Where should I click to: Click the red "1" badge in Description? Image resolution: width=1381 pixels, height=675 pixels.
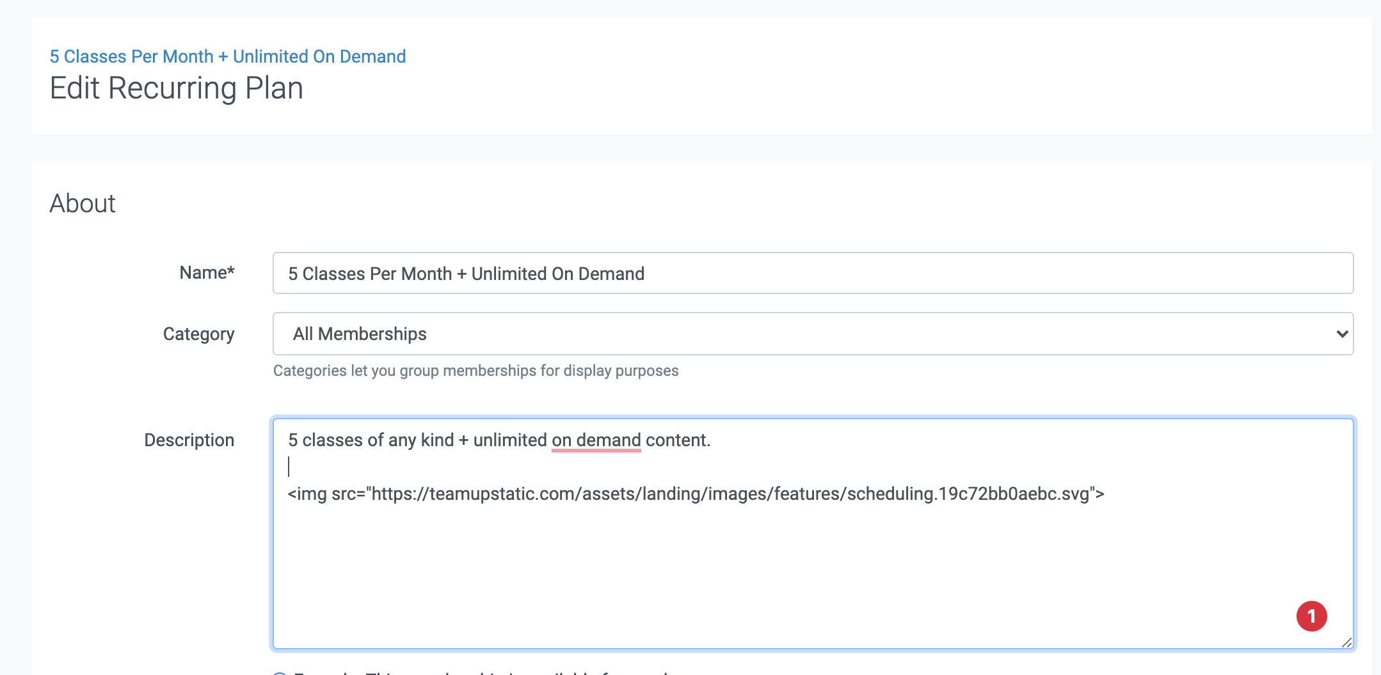pyautogui.click(x=1311, y=616)
